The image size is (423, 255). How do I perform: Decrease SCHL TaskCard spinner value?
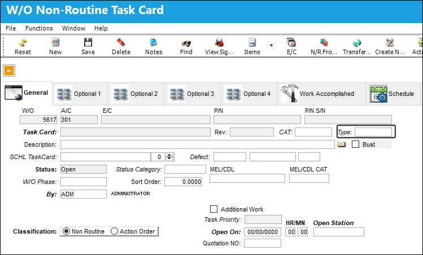(169, 159)
